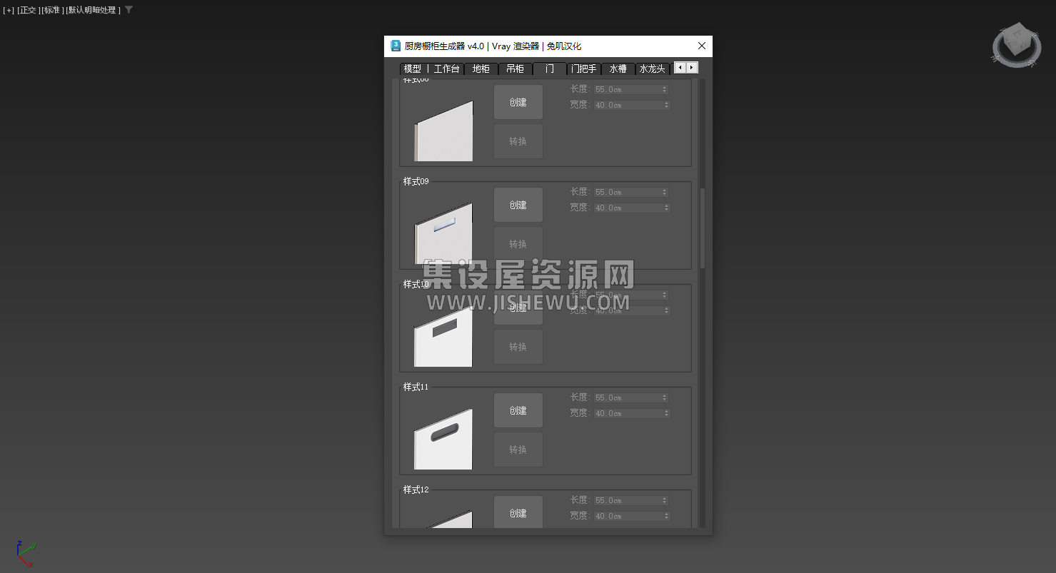Image resolution: width=1056 pixels, height=573 pixels.
Task: Select the 样式09 door preview thumbnail
Action: [443, 233]
